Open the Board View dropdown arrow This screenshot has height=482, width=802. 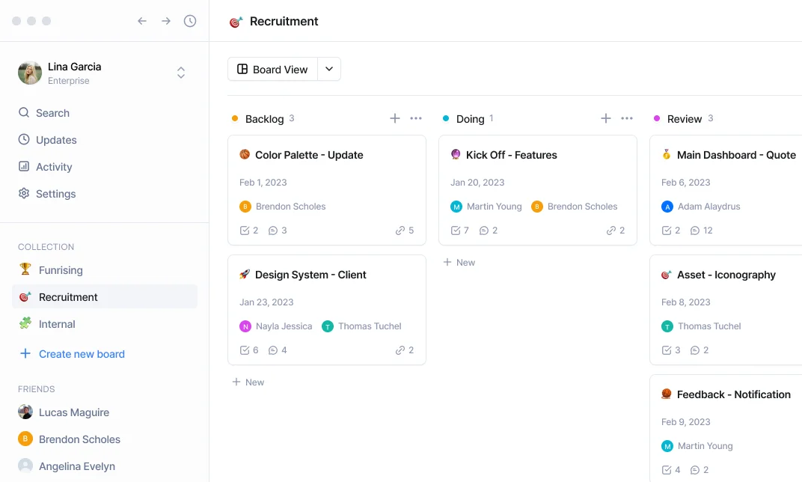(329, 69)
